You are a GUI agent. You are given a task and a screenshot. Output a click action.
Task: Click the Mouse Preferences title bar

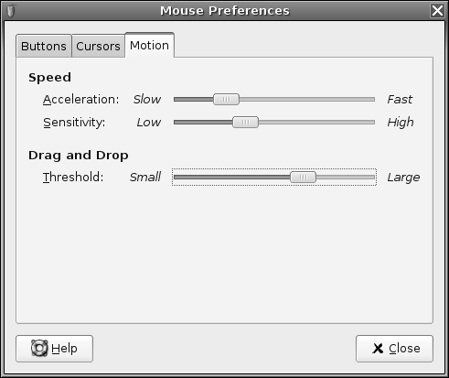[225, 11]
